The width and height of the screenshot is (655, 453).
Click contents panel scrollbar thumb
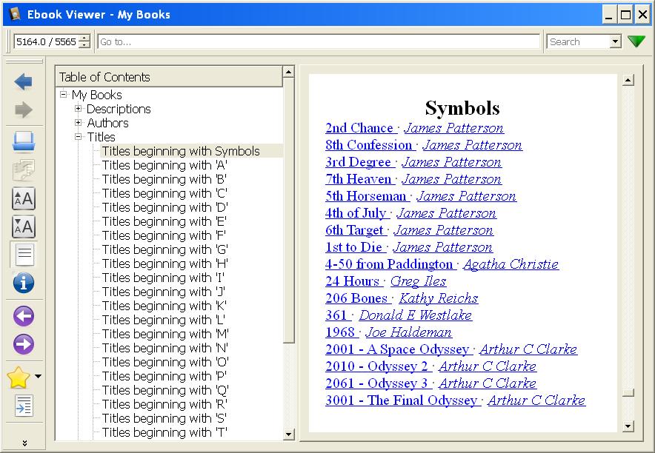(x=289, y=209)
